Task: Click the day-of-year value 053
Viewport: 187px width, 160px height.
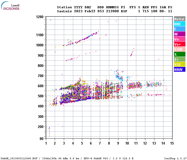Action: tap(101, 11)
